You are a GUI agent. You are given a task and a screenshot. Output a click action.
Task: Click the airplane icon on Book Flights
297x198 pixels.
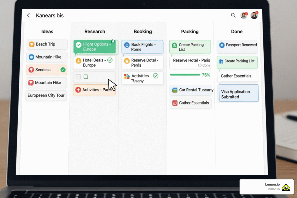pyautogui.click(x=127, y=45)
